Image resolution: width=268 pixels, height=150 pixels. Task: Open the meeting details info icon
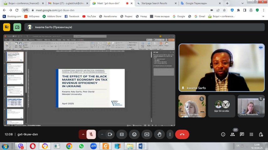point(223,134)
